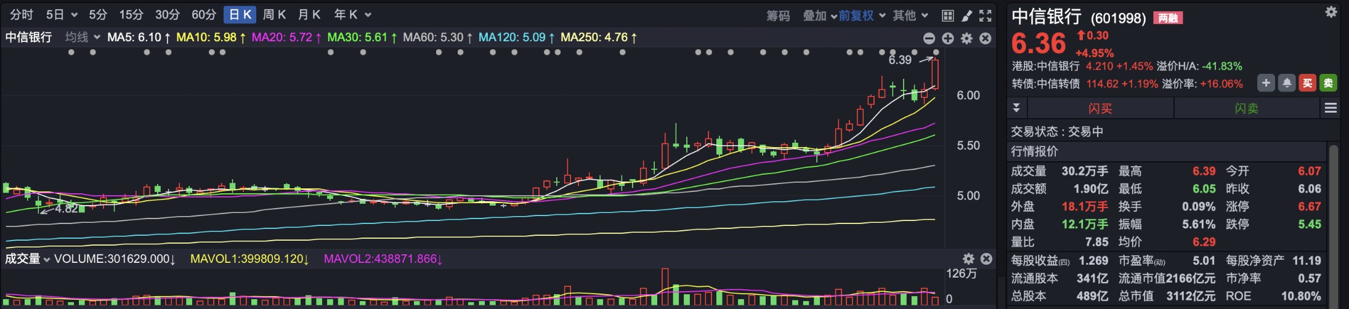Click the 换手 0.09% turnover value
Viewport: 1349px width, 309px height.
pos(1199,207)
